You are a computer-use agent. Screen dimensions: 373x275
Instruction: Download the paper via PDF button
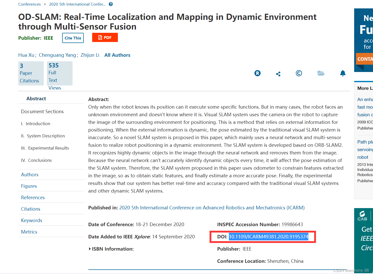point(105,37)
